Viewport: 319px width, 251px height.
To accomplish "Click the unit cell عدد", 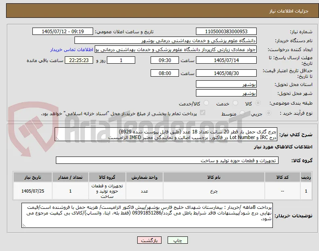I will [145, 191].
